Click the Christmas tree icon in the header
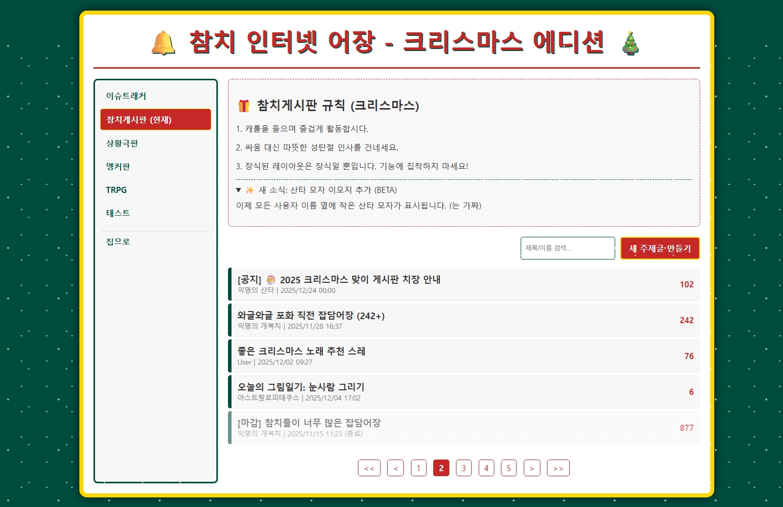783x507 pixels. point(630,43)
